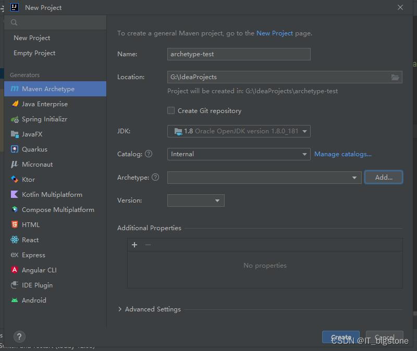This screenshot has height=351, width=417.
Task: Click the Ktor logo icon
Action: [x=15, y=179]
